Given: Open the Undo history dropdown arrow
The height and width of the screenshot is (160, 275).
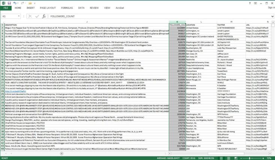Looking at the screenshot, I should point(18,3).
